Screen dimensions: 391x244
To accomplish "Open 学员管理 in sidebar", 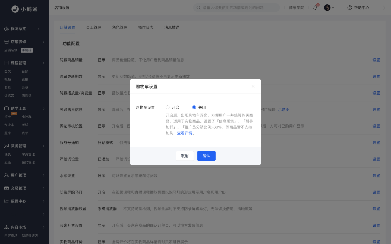I will pos(28,154).
